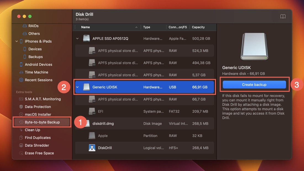
Task: Select the 5,37 GB APFS row
Action: (144, 75)
